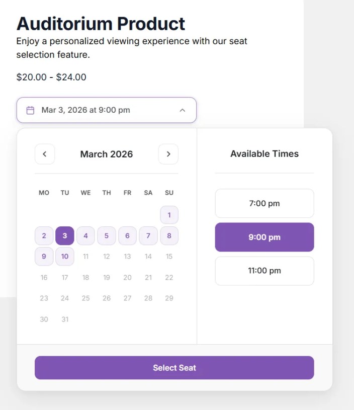Image resolution: width=354 pixels, height=410 pixels.
Task: Select March 7 as booking date
Action: pyautogui.click(x=148, y=235)
